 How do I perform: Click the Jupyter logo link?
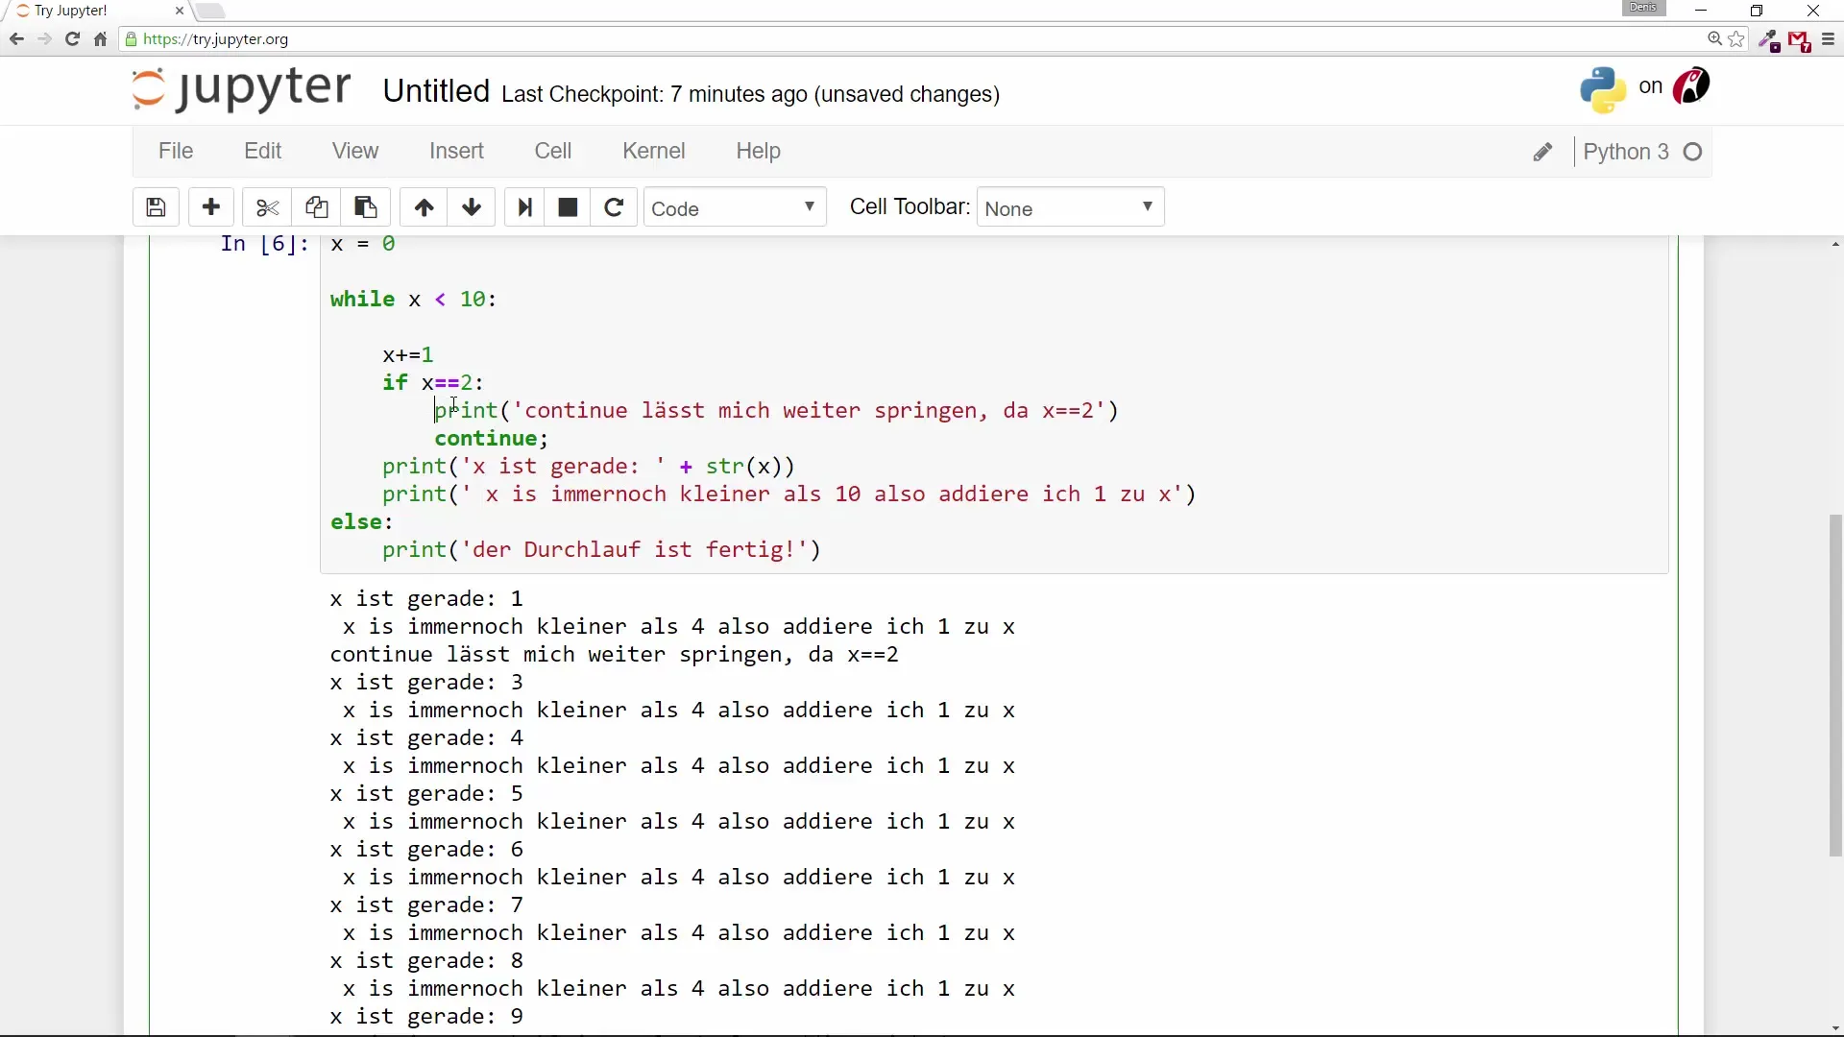coord(241,89)
